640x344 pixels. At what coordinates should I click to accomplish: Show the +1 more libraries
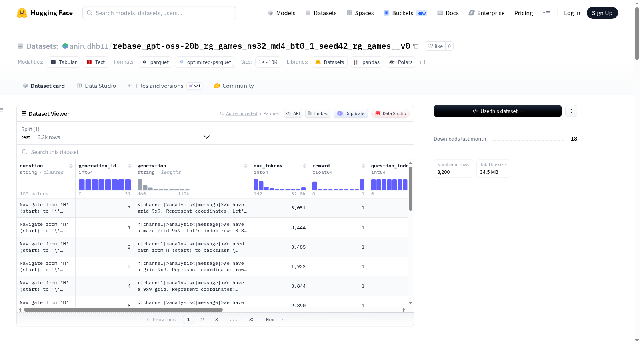pyautogui.click(x=422, y=62)
